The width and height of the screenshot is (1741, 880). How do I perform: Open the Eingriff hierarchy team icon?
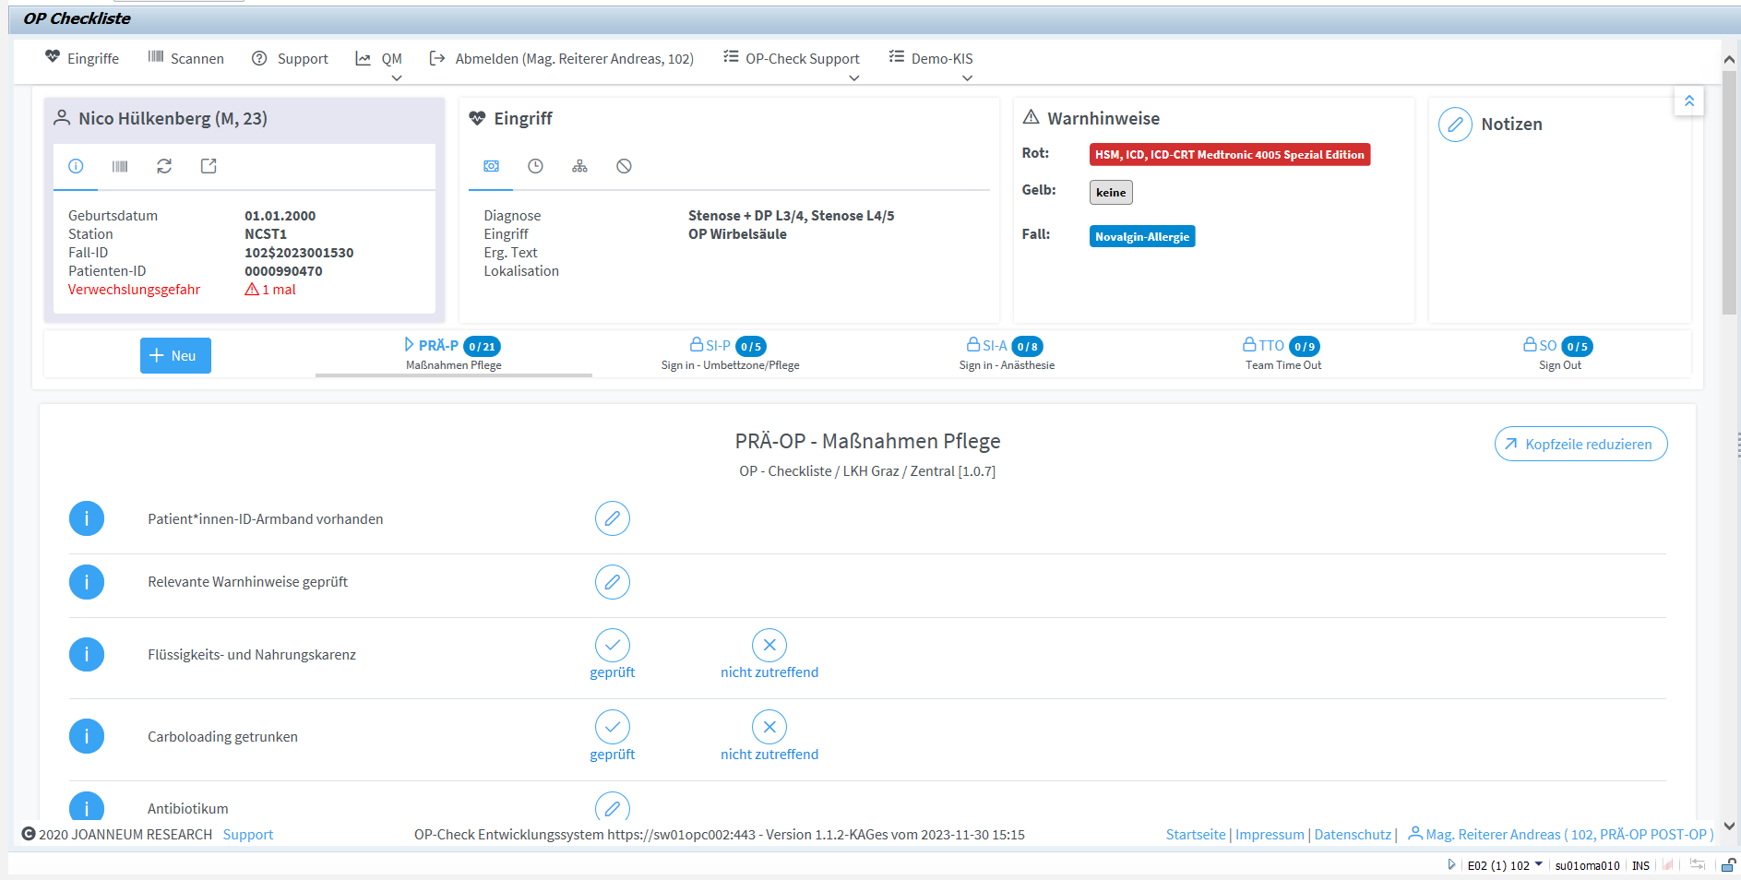point(579,166)
